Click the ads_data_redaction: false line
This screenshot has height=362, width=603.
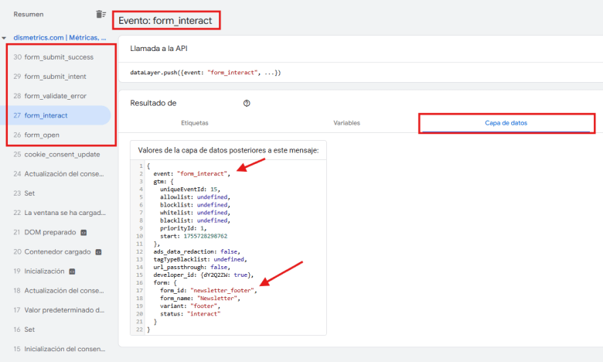click(x=196, y=251)
